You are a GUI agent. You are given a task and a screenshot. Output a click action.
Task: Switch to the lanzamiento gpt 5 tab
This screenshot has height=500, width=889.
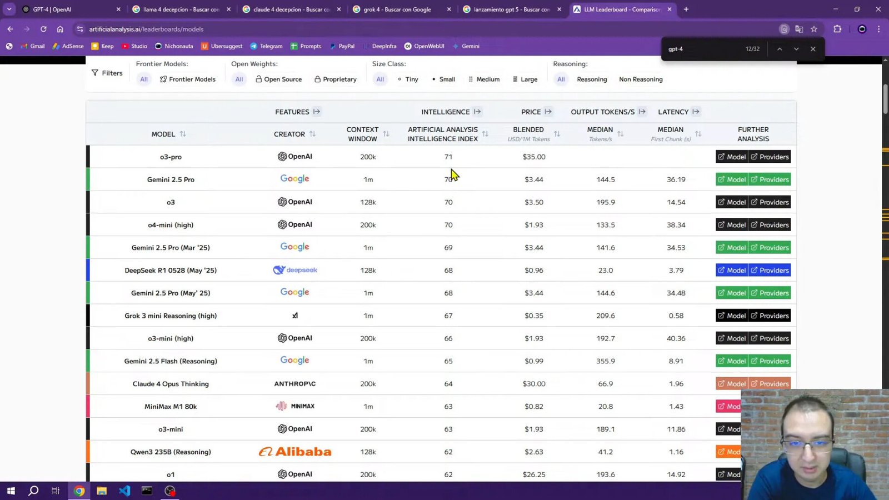(x=512, y=9)
